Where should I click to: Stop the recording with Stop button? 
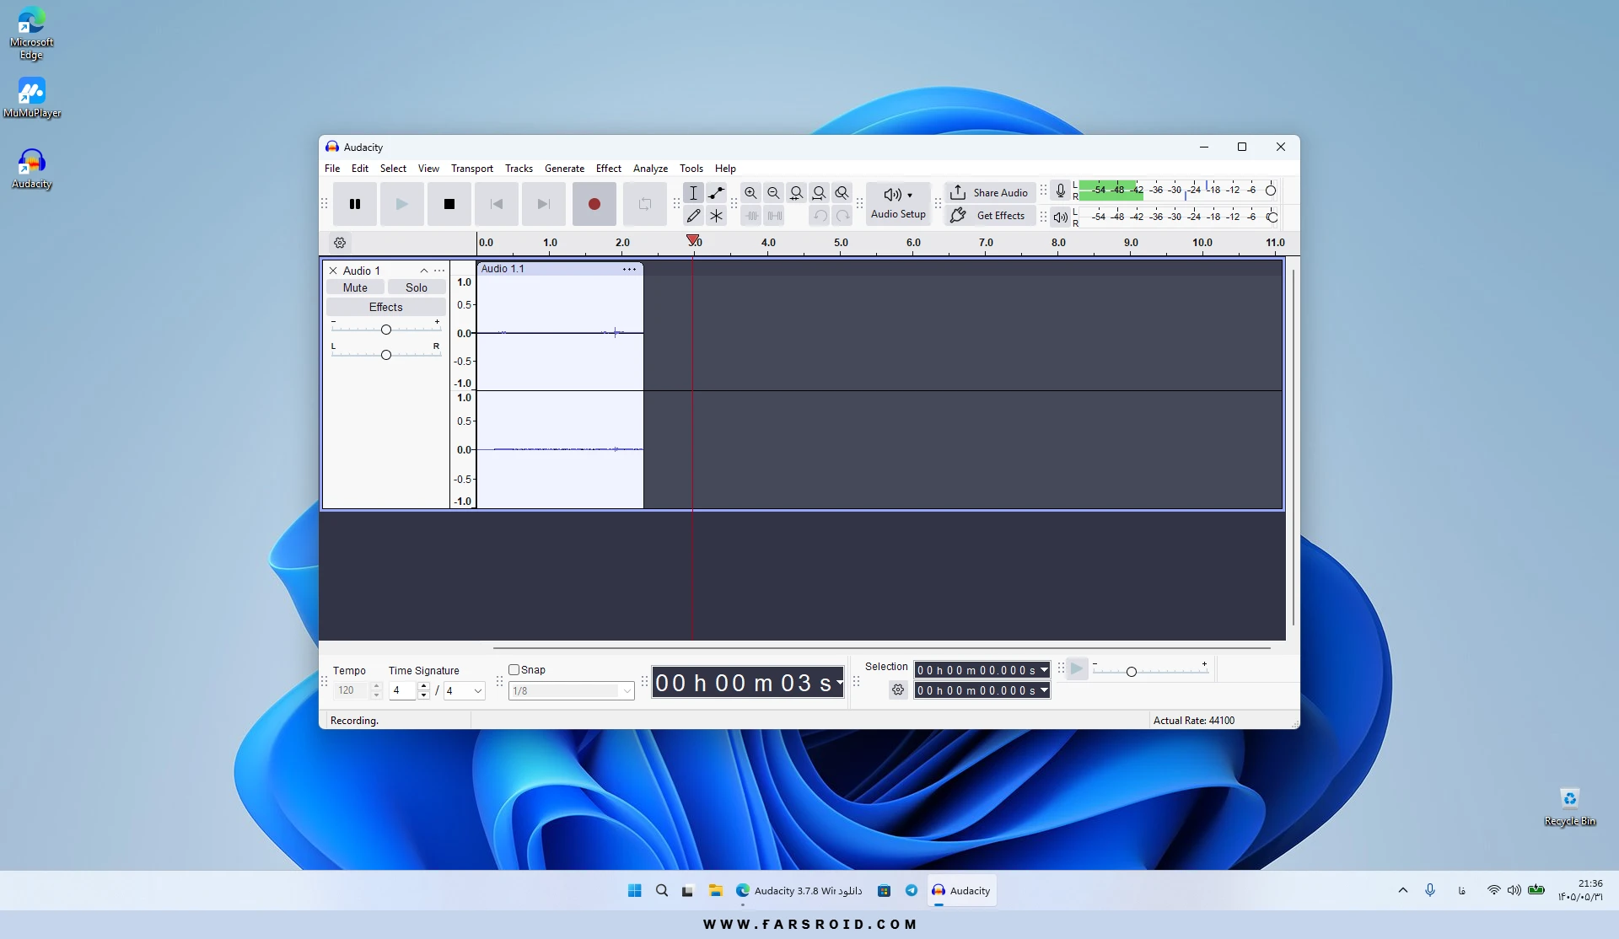tap(449, 204)
